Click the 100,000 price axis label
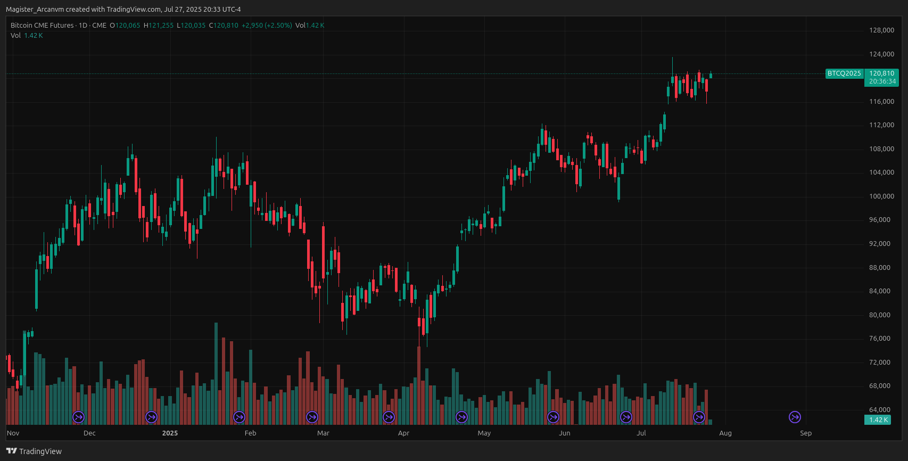 [882, 196]
